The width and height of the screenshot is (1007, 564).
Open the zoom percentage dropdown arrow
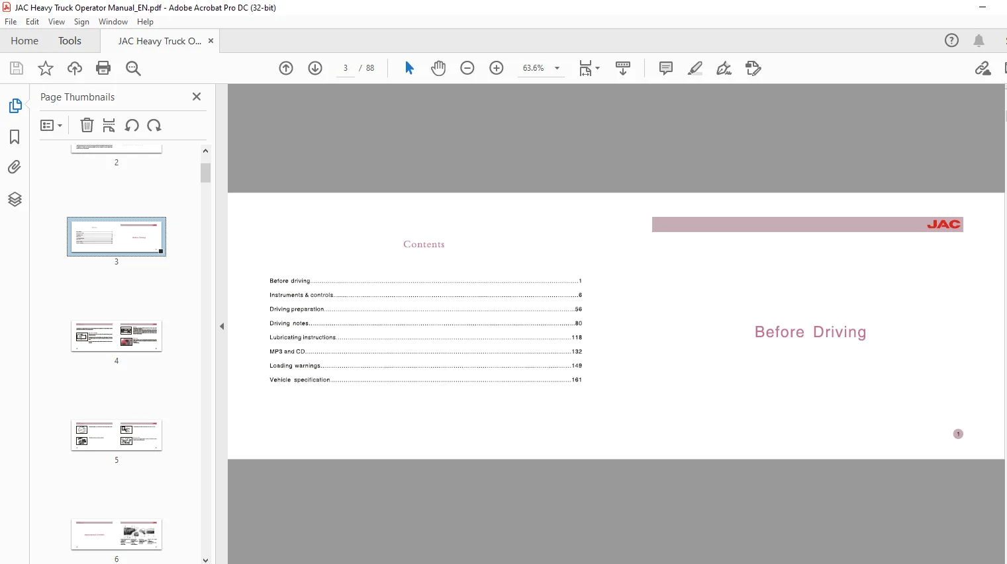[x=557, y=68]
